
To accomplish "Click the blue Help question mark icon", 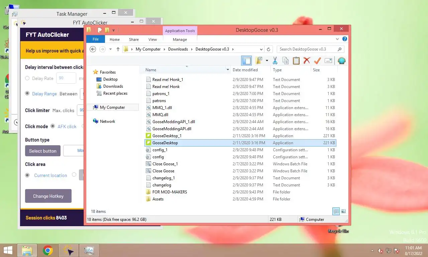I will [345, 39].
